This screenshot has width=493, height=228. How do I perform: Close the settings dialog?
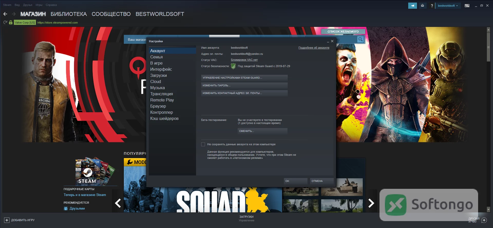tap(332, 41)
